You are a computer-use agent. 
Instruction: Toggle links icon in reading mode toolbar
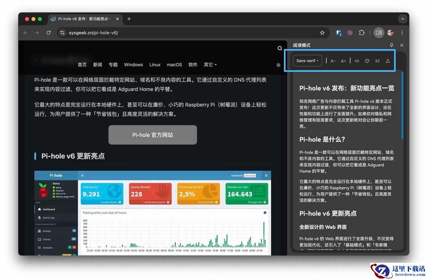point(357,61)
